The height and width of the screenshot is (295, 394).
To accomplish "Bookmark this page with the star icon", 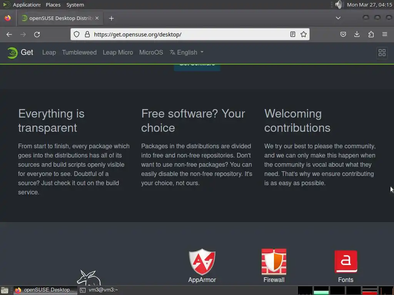I will point(304,34).
